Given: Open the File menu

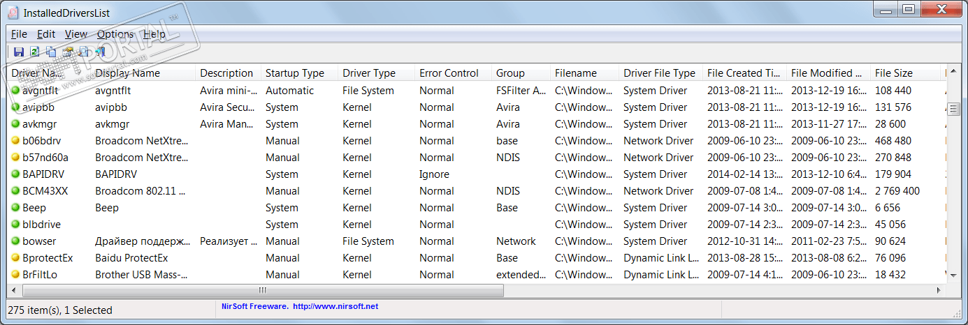Looking at the screenshot, I should [19, 33].
